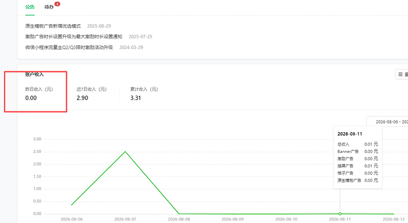Select the chart peak at 2026-08-07
Viewport: 408px width, 223px height.
(x=125, y=152)
